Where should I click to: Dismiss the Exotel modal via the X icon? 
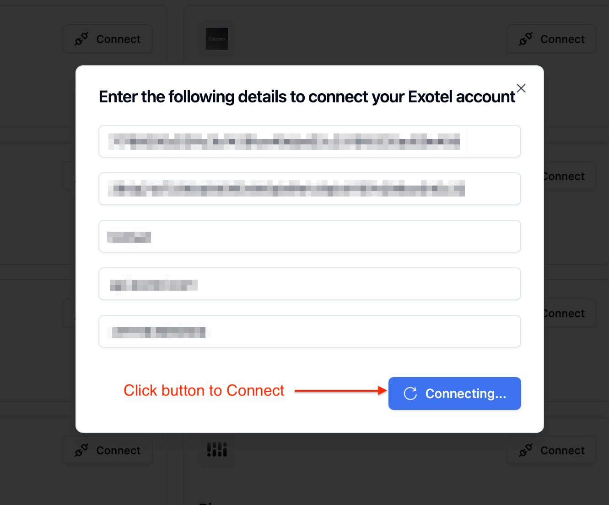coord(521,88)
